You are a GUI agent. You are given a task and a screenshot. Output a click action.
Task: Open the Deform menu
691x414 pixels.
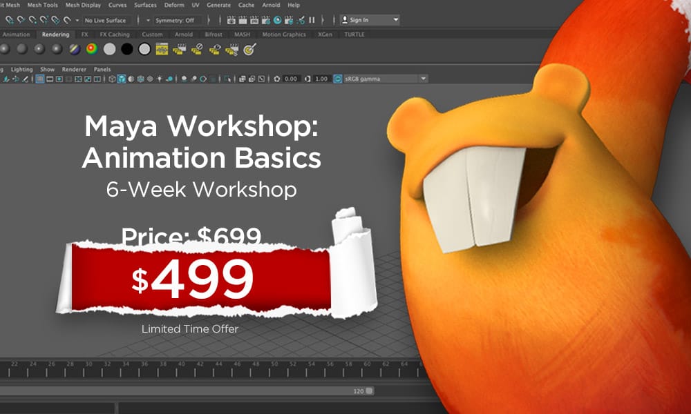[174, 5]
